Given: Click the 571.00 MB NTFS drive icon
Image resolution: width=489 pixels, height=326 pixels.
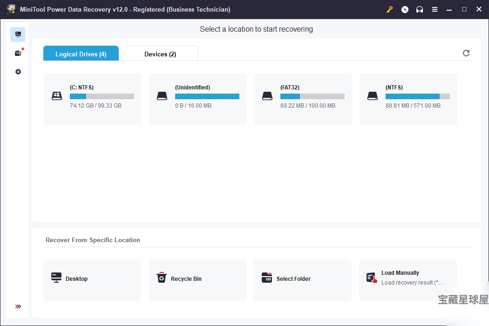Looking at the screenshot, I should 373,96.
